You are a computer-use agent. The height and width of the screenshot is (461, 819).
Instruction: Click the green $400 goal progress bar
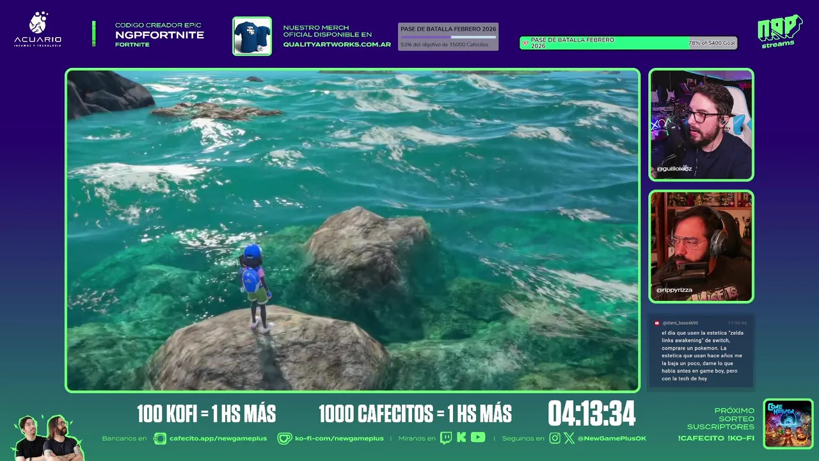click(628, 43)
